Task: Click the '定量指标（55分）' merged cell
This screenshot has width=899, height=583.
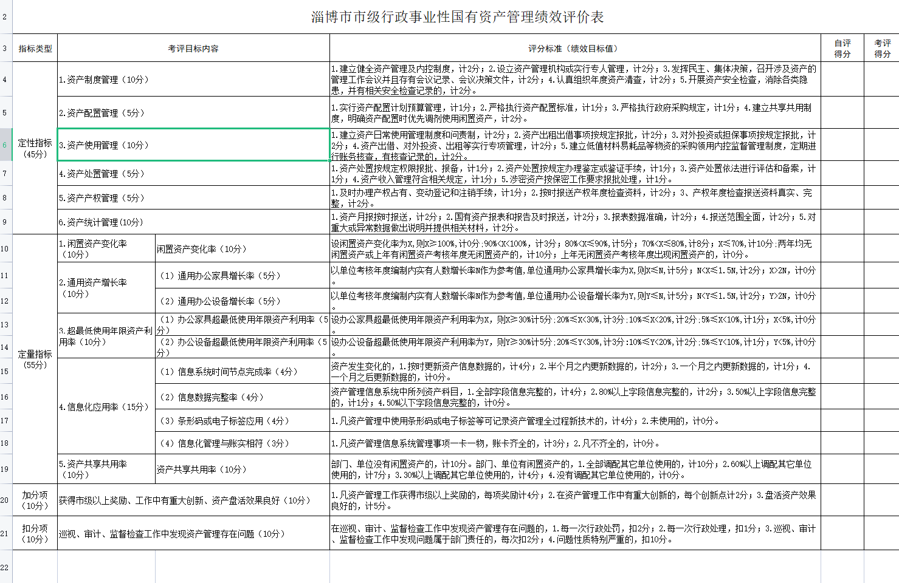Action: [35, 359]
